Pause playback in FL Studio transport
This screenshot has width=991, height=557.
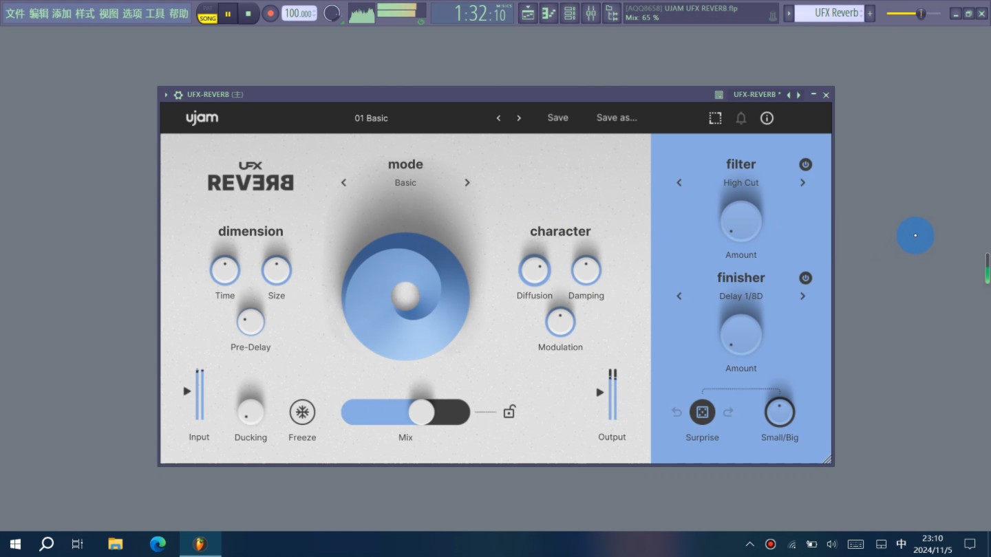(228, 13)
